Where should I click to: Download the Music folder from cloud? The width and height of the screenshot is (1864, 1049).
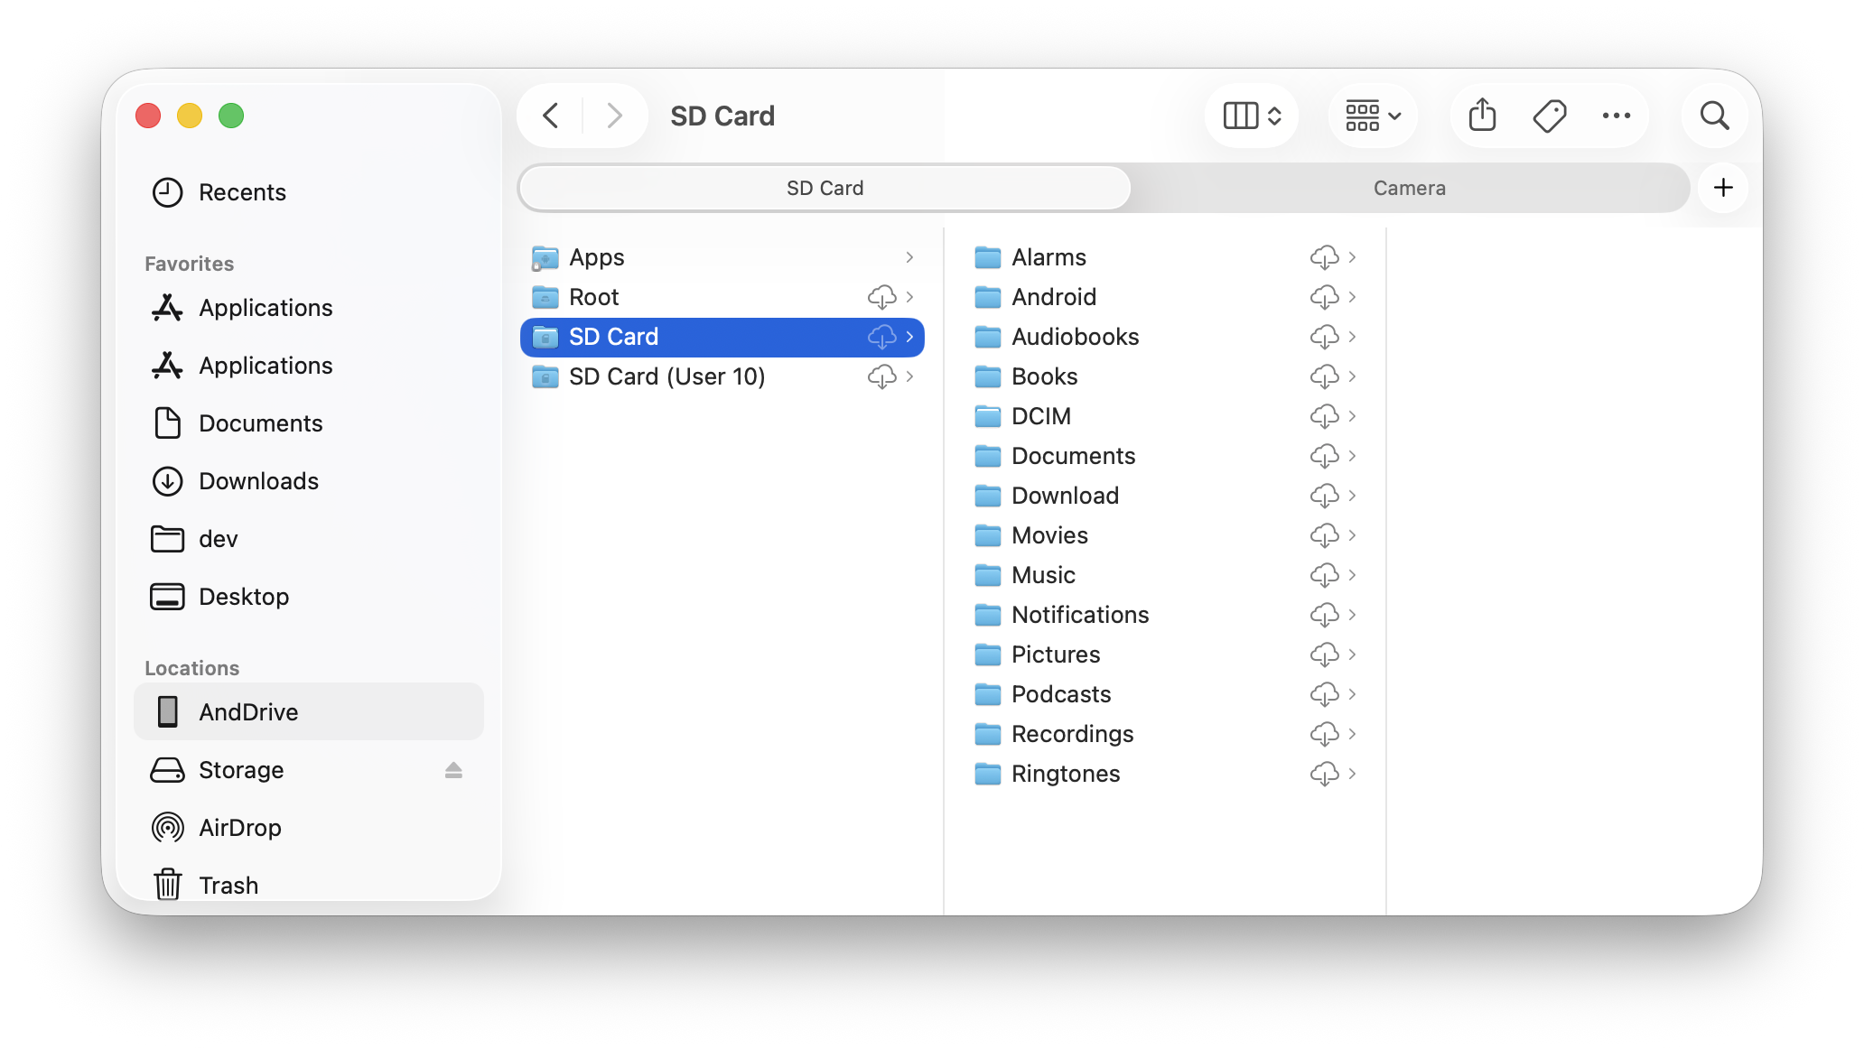click(x=1325, y=575)
